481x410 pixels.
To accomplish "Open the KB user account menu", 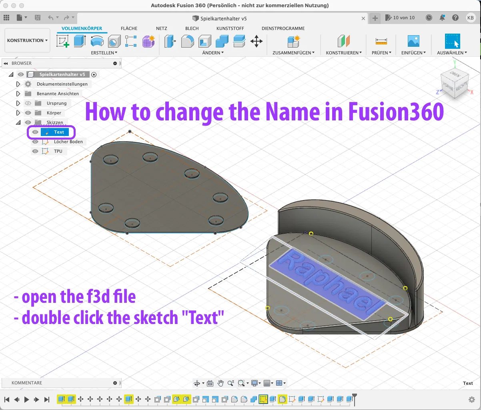I will point(470,18).
